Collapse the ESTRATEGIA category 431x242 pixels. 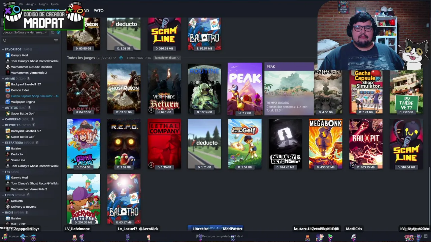coord(3,143)
